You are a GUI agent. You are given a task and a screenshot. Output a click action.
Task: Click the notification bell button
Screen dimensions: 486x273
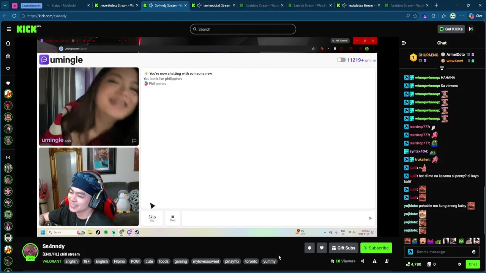point(309,248)
